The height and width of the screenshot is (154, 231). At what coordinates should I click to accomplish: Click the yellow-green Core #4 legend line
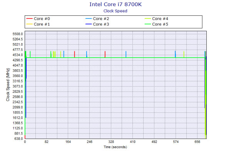coord(147,18)
